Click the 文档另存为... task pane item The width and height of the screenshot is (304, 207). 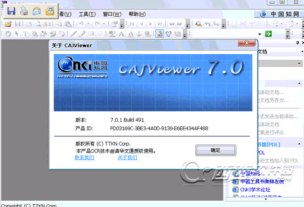[274, 100]
